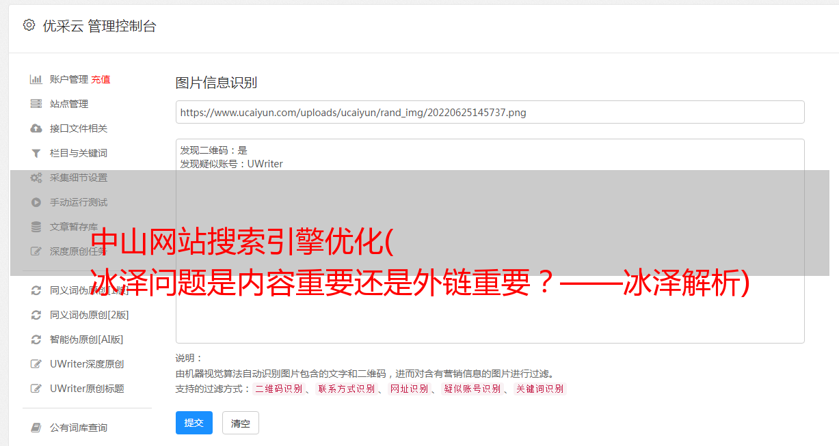The image size is (839, 446).
Task: Click the edit icon beside UWriter原创标题
Action: click(36, 389)
